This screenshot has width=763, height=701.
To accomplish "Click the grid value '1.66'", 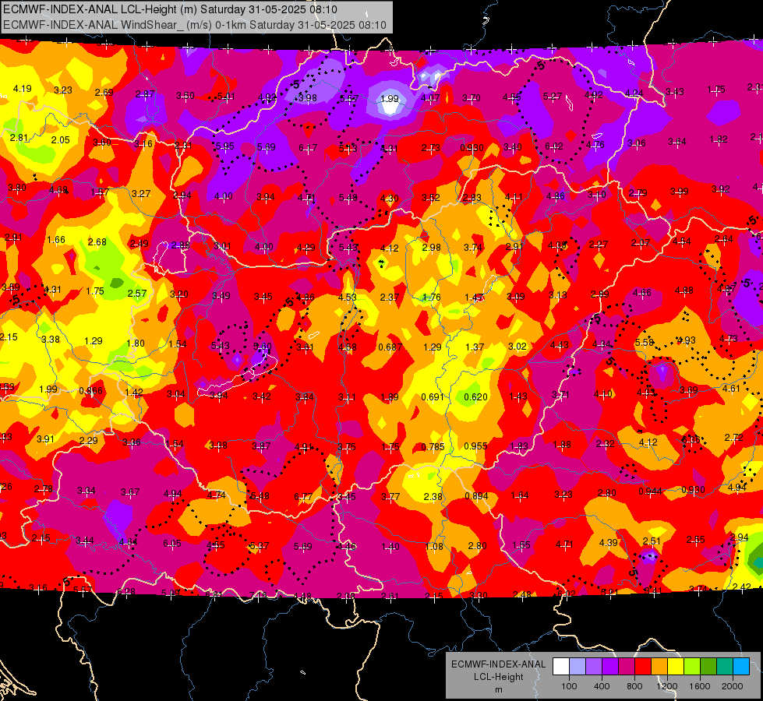I will tap(56, 239).
